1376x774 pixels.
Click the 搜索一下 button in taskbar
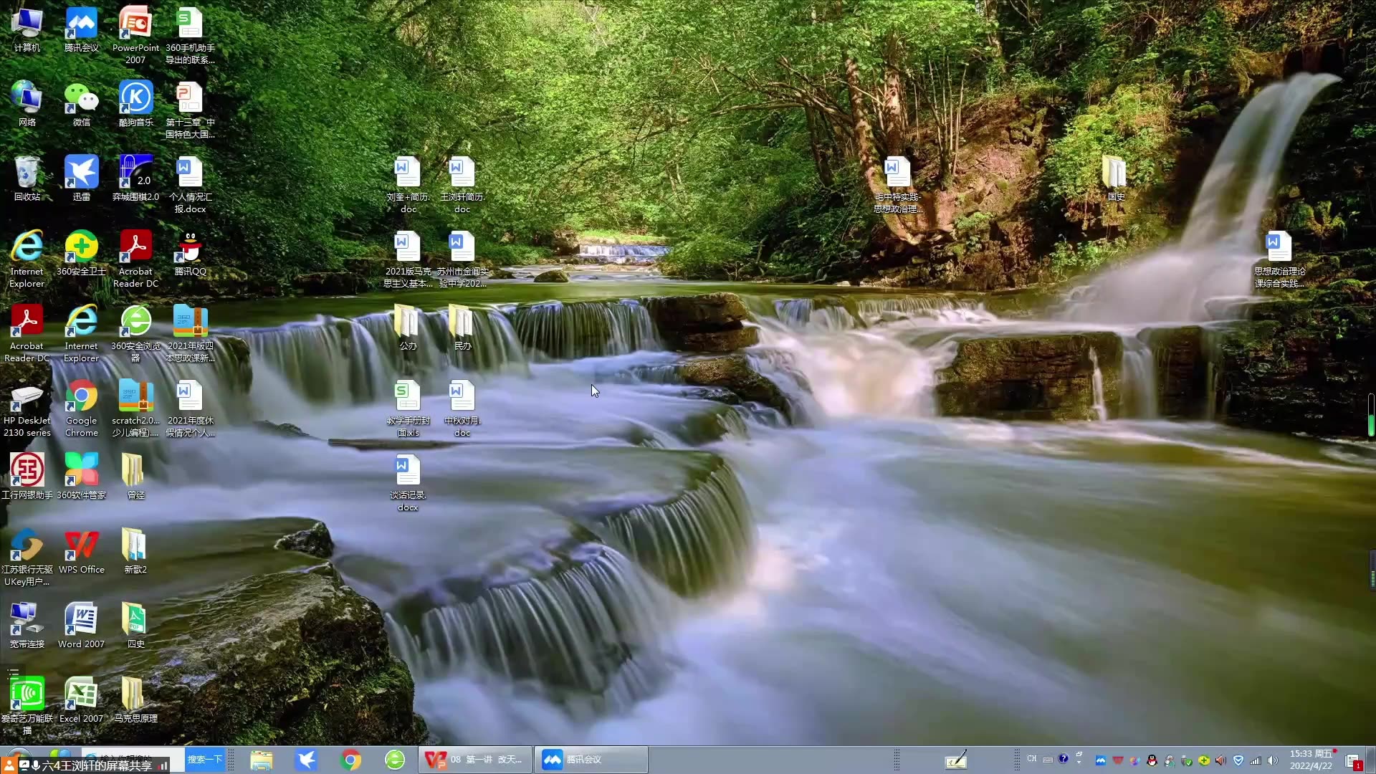point(205,760)
